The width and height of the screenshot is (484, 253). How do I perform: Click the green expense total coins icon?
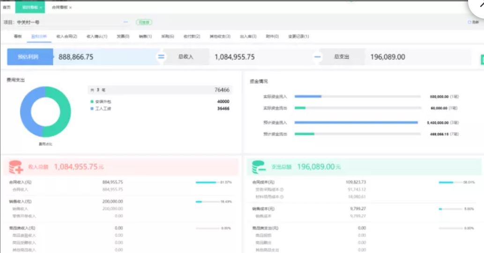pyautogui.click(x=259, y=167)
